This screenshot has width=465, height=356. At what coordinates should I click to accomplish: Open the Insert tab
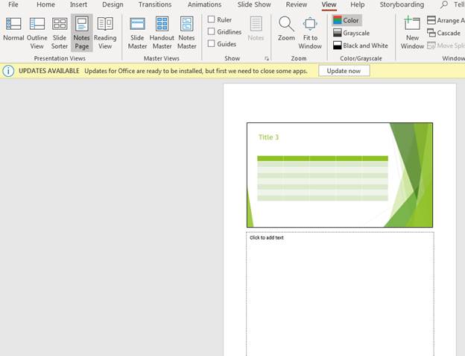(78, 4)
